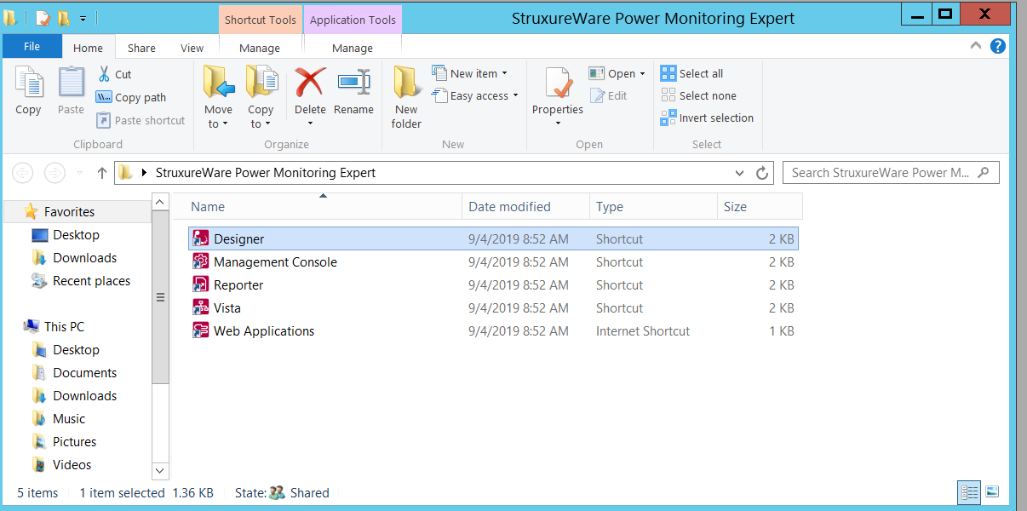Select This PC in navigation pane
This screenshot has height=511, width=1027.
(64, 327)
